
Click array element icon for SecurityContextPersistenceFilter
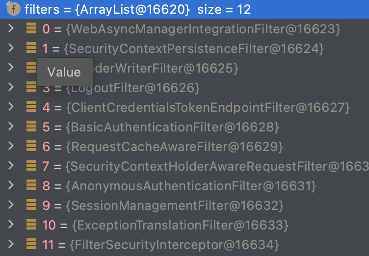[x=31, y=48]
